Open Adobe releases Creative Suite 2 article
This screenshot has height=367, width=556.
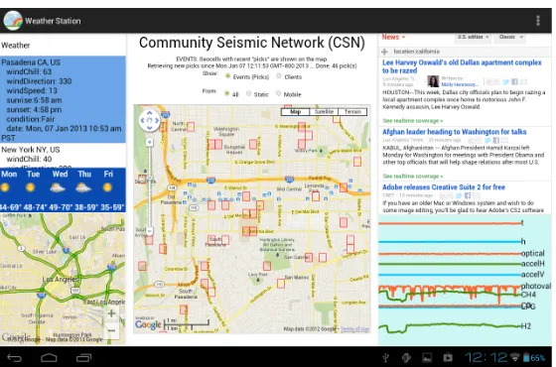pos(444,187)
